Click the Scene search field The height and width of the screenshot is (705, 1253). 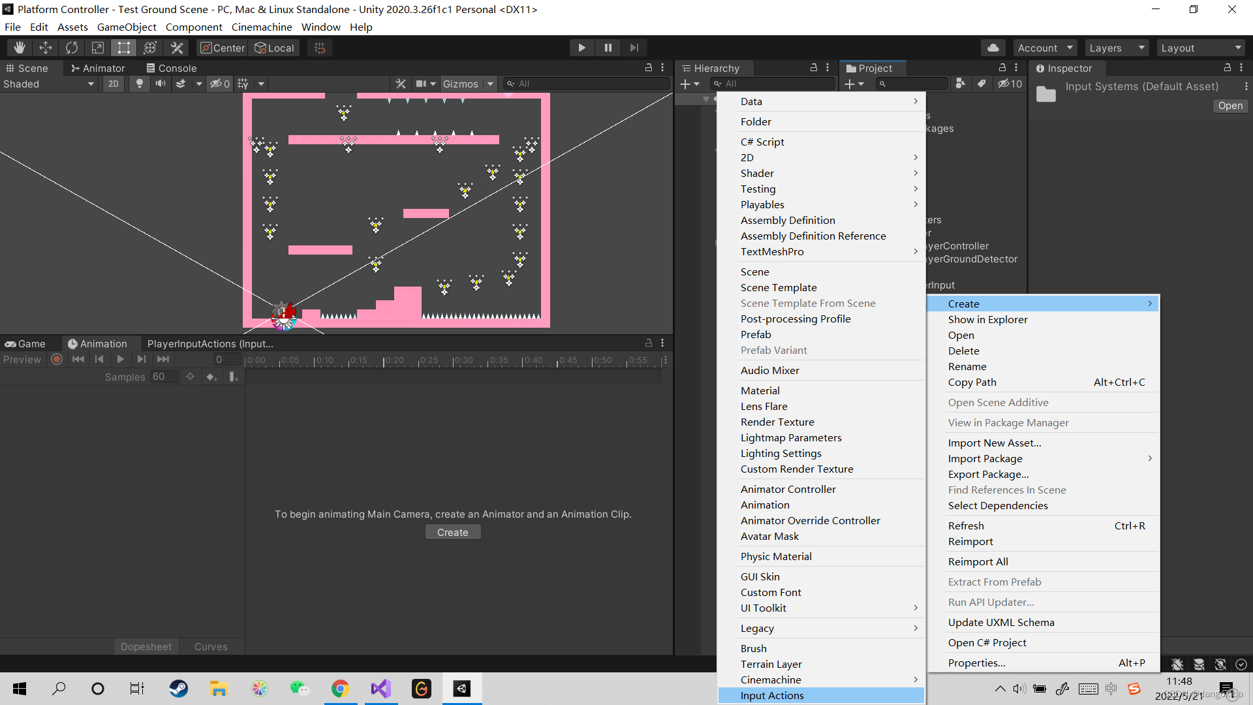tap(587, 84)
